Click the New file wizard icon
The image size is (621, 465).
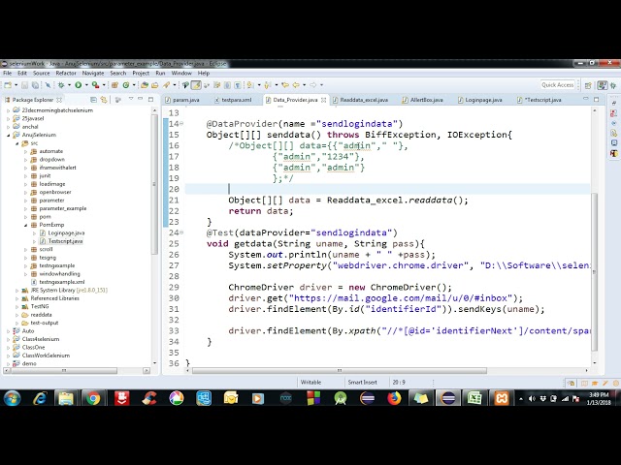pos(8,85)
